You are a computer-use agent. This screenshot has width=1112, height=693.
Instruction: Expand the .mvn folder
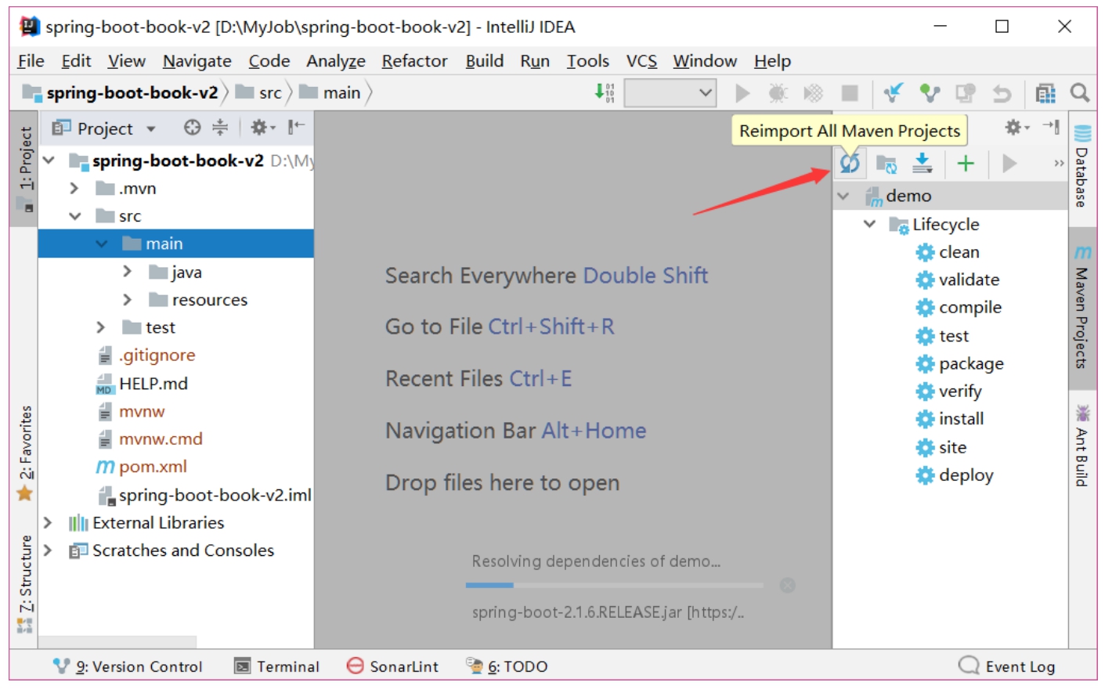(x=74, y=188)
